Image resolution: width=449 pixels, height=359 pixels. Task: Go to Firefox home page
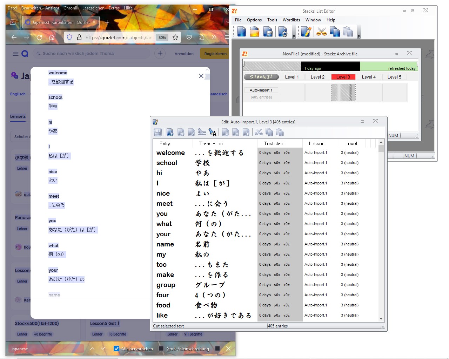point(52,37)
